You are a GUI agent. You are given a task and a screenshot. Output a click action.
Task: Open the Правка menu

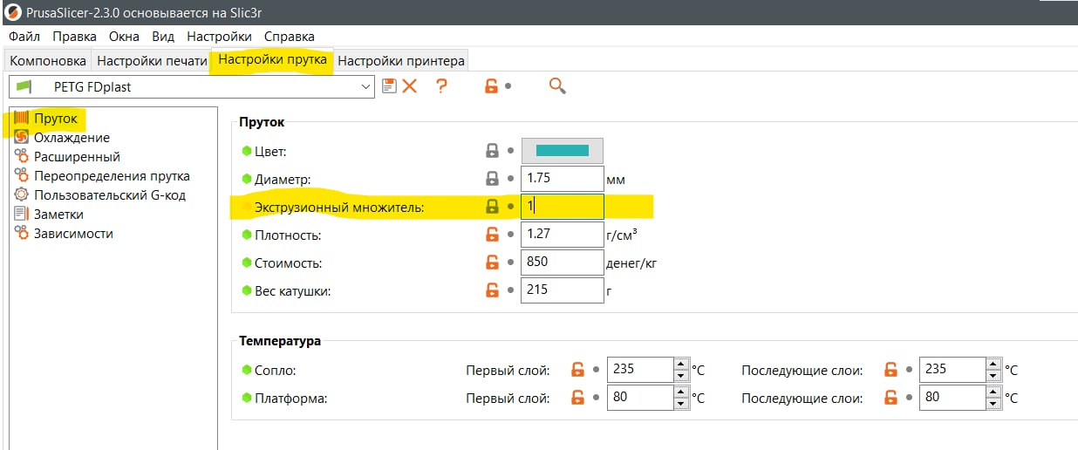tap(74, 37)
